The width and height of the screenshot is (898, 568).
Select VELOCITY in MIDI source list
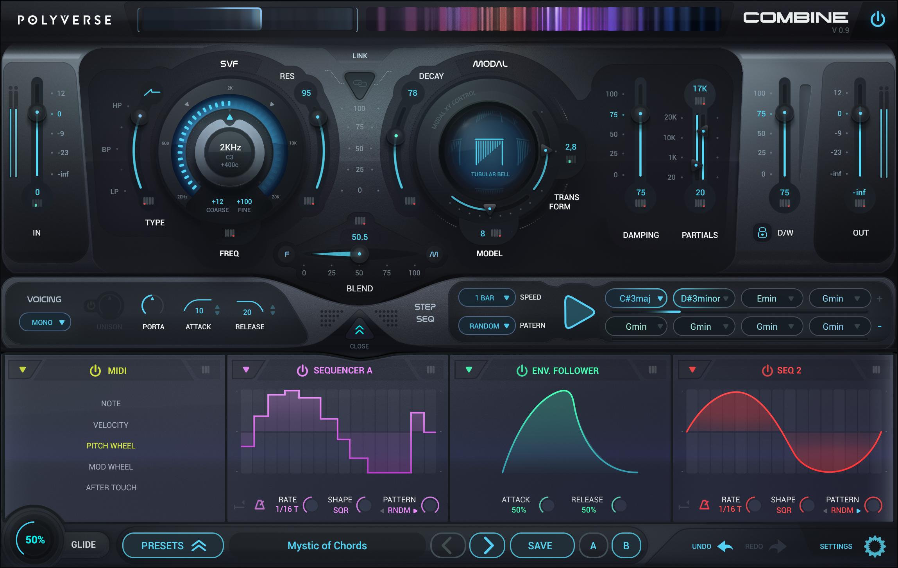[111, 425]
